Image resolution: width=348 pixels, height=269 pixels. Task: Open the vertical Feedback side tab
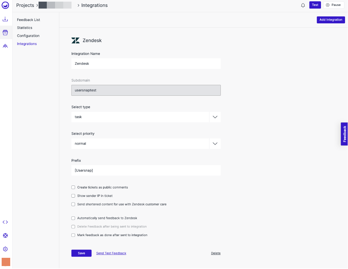point(344,134)
